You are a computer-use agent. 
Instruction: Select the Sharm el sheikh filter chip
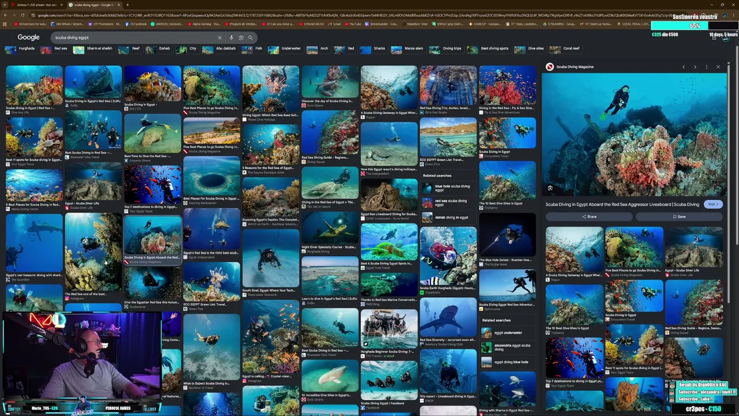(x=93, y=49)
